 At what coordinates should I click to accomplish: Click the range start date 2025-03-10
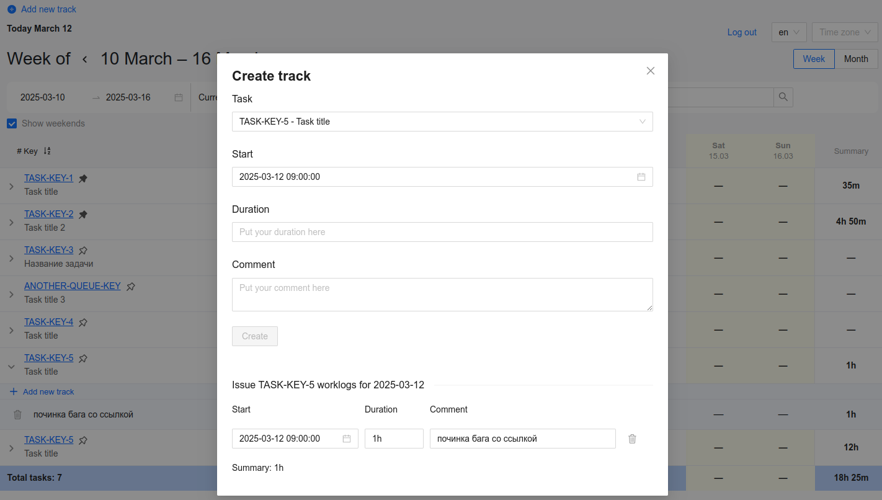pos(43,97)
